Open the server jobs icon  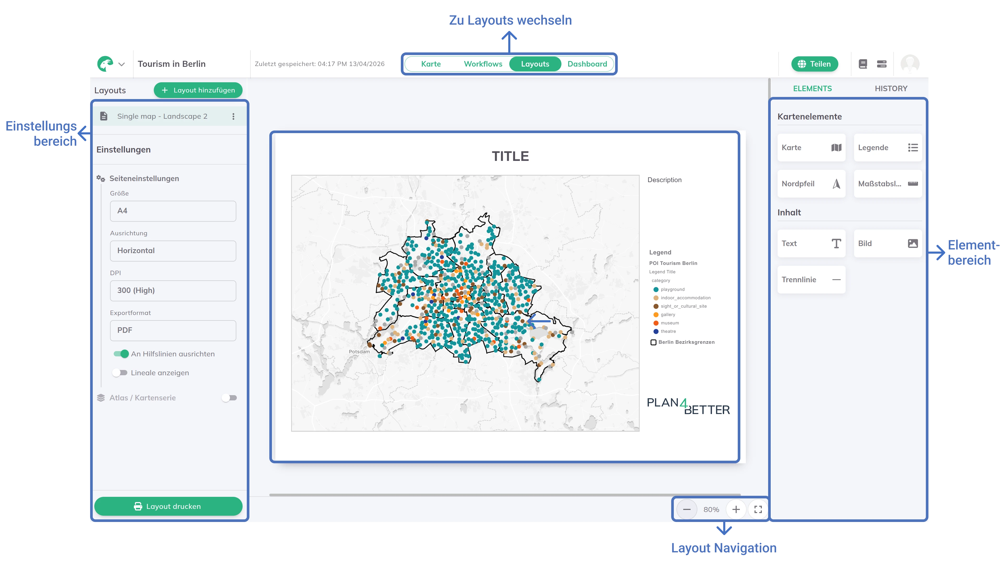881,64
